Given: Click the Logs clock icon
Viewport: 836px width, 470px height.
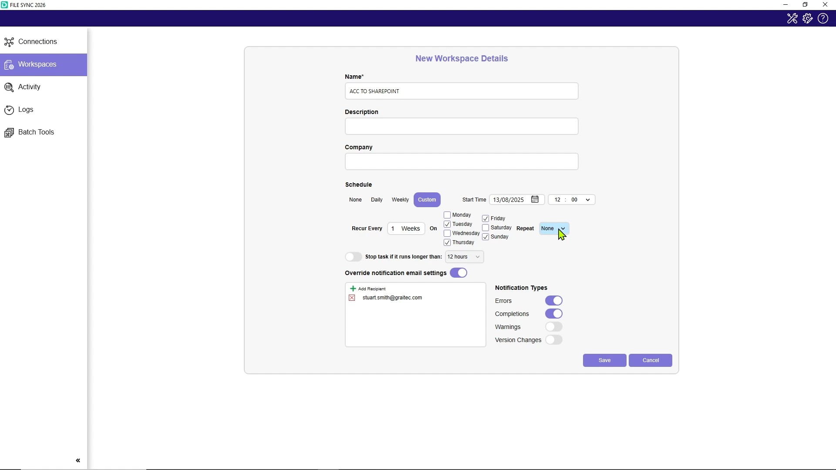Looking at the screenshot, I should (9, 110).
